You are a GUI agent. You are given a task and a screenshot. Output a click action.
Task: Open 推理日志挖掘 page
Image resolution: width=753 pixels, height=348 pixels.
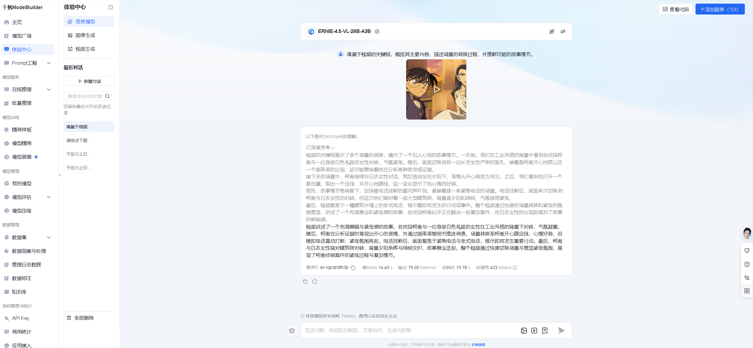27,265
